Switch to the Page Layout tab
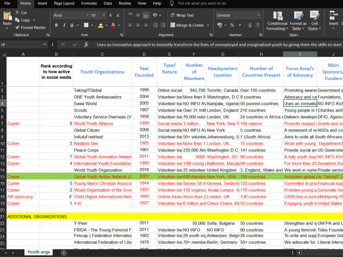The height and width of the screenshot is (257, 343). point(64,3)
